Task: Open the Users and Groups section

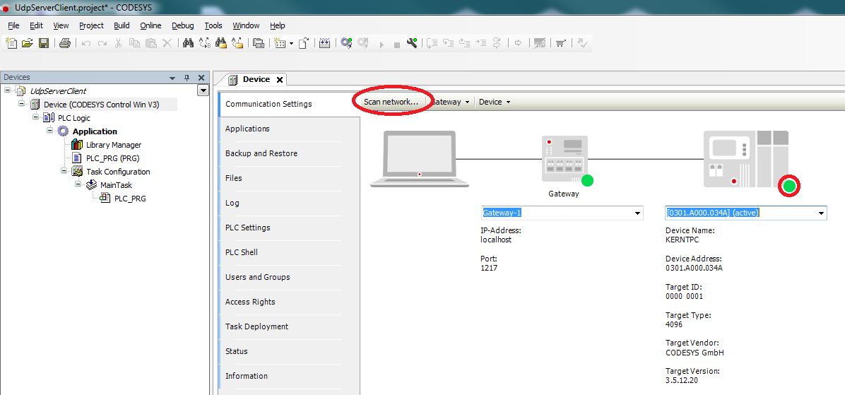Action: 257,277
